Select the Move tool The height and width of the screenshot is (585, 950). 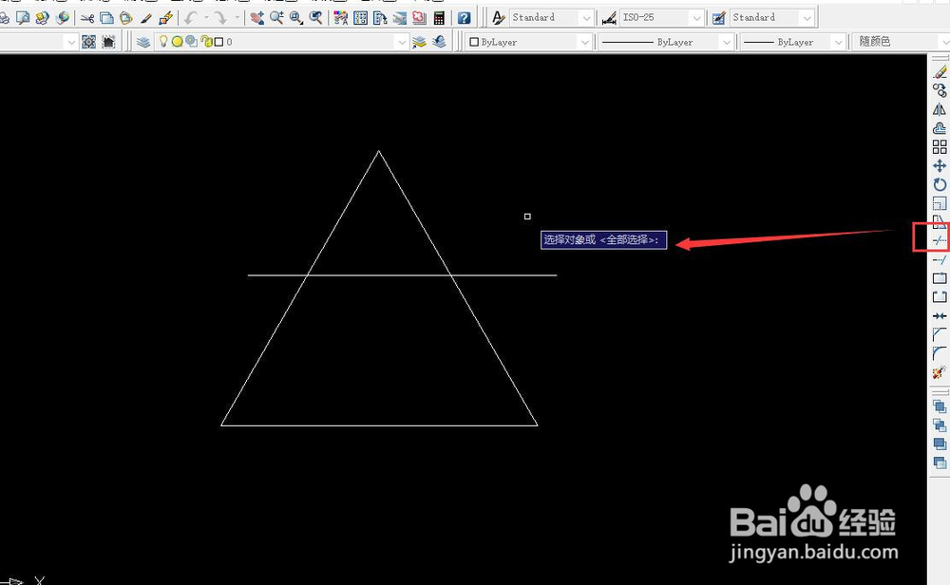(x=940, y=166)
